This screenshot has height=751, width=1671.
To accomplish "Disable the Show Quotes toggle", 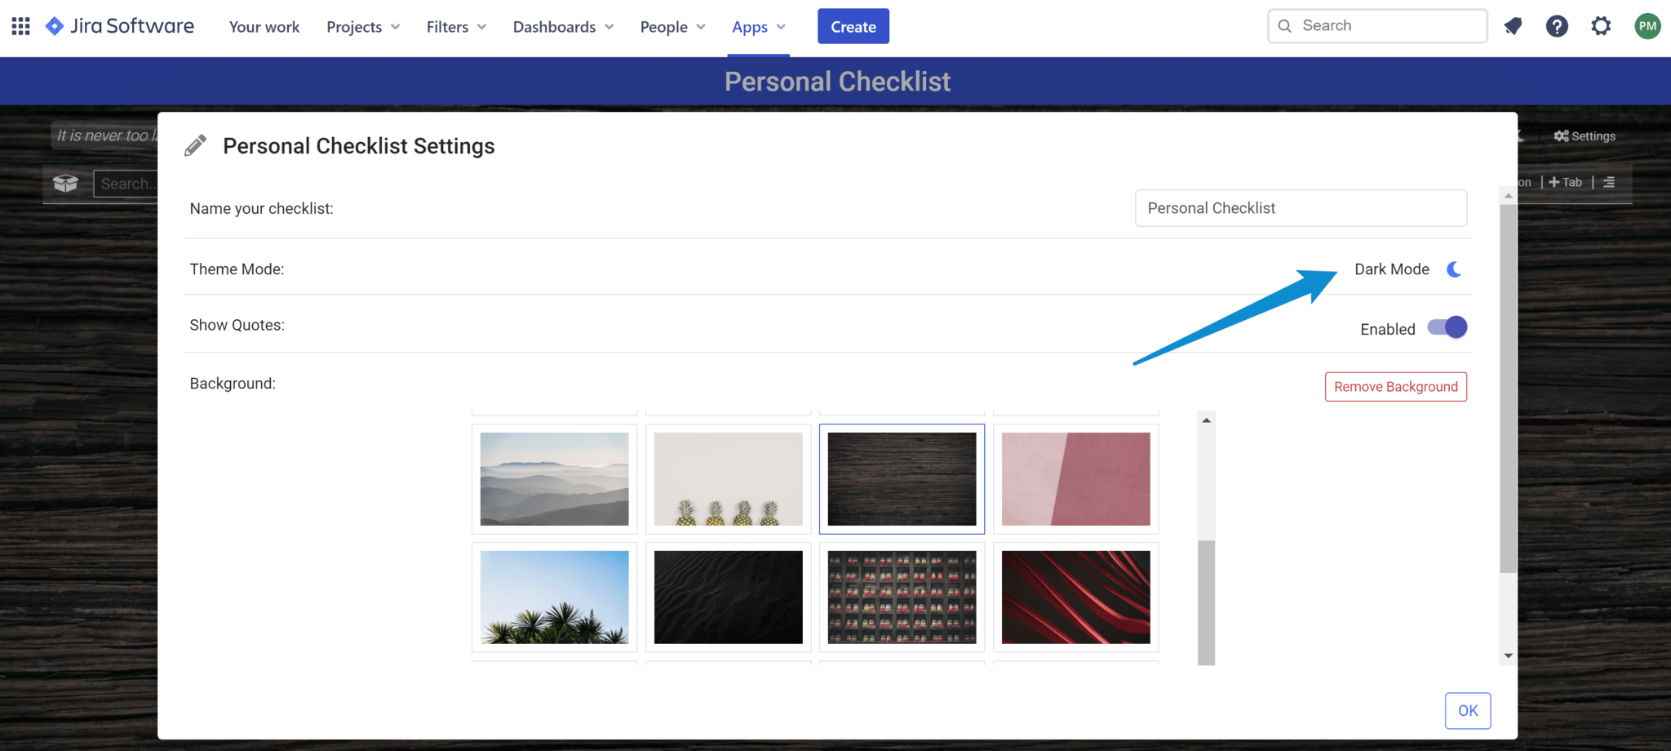I will [x=1447, y=327].
